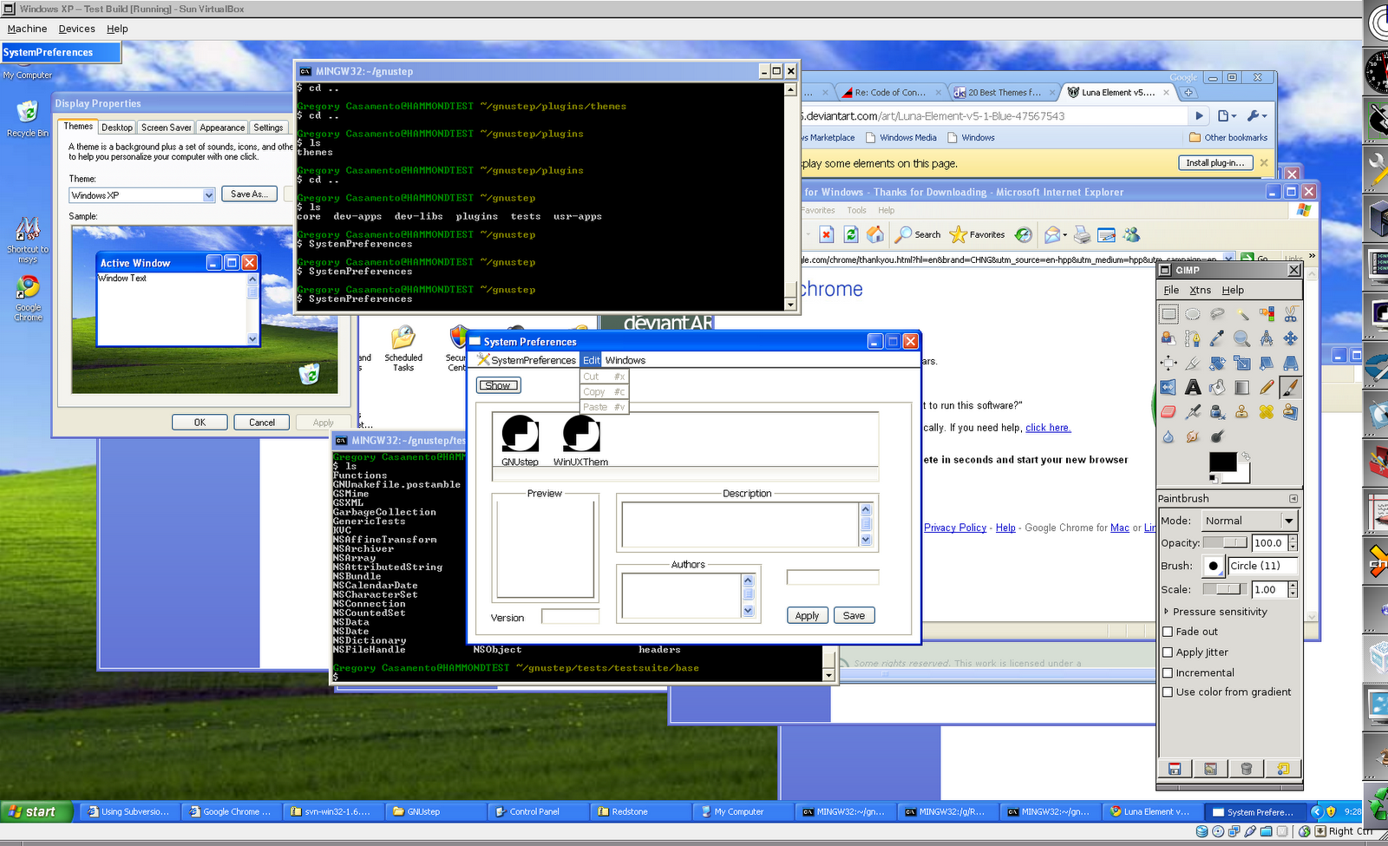
Task: Click Apply in System Preferences
Action: point(806,615)
